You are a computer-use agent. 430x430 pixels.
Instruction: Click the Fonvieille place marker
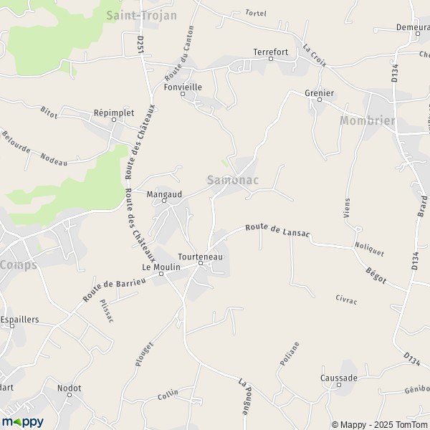tap(183, 94)
